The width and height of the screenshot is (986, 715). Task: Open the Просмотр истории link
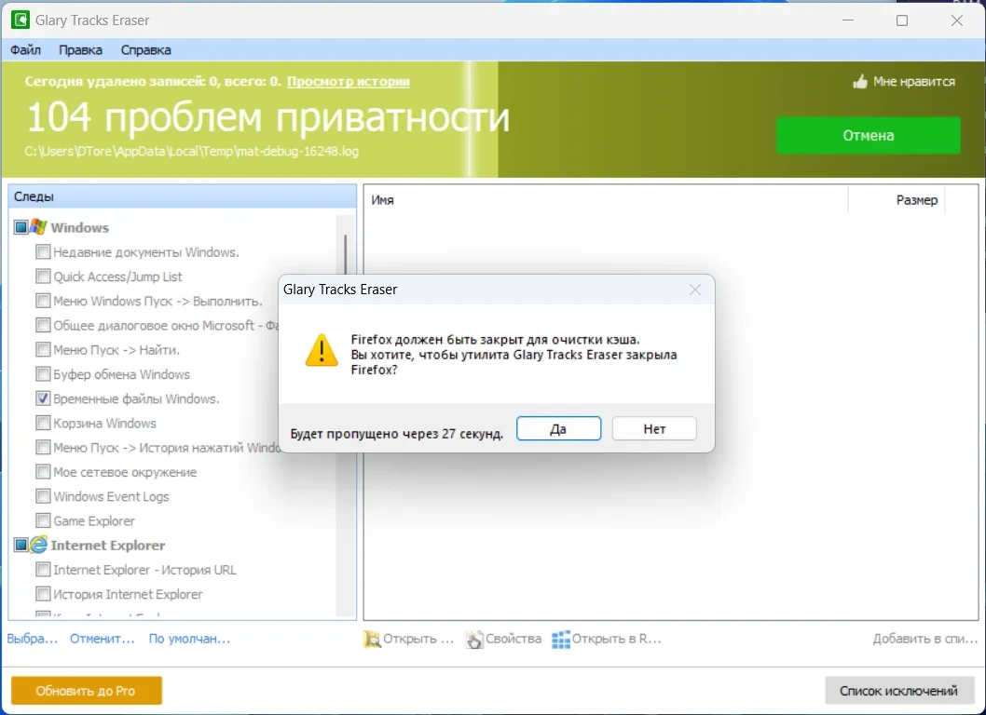point(349,81)
